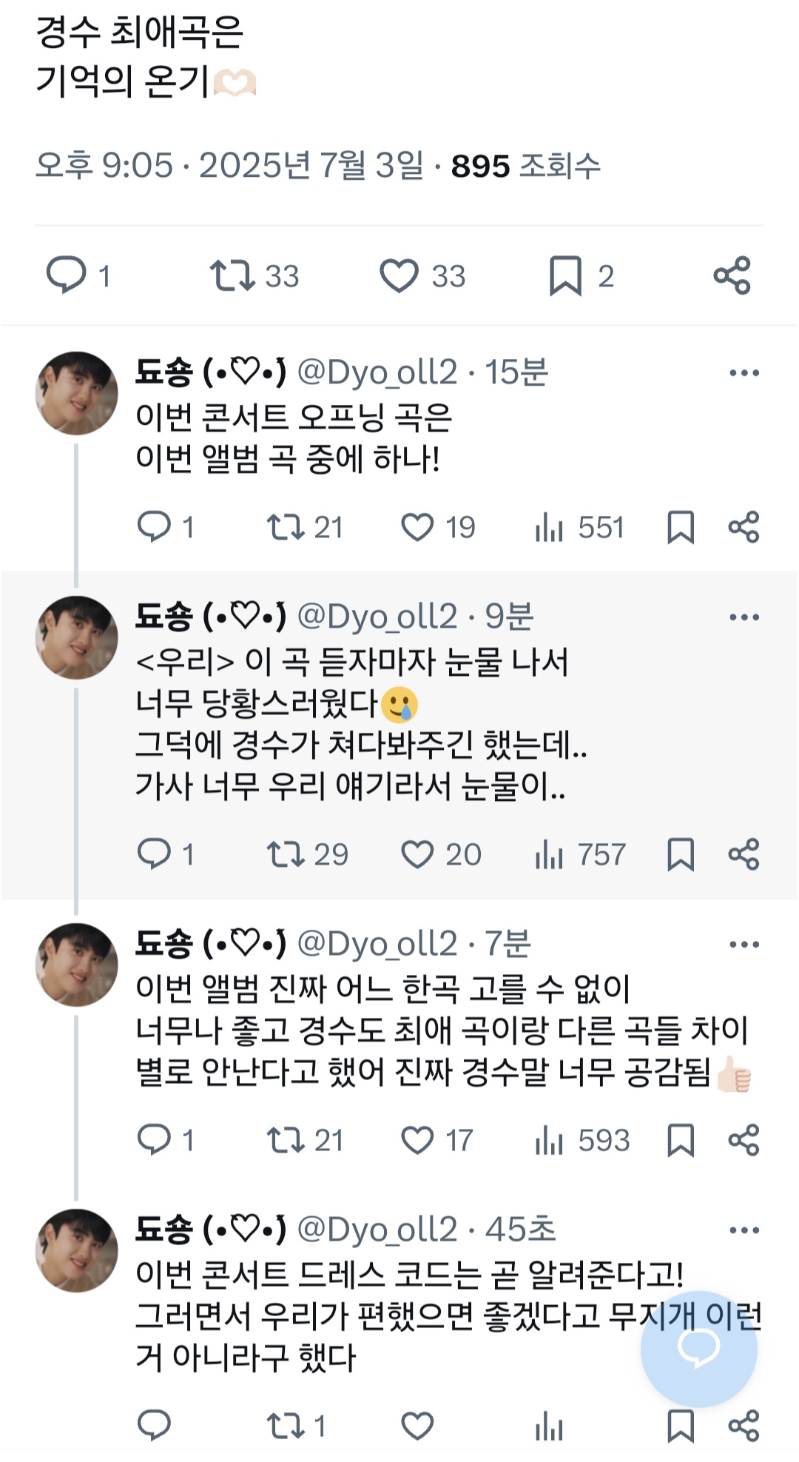The image size is (799, 1462).
Task: Repost the main post with 33 reposts
Action: click(232, 275)
